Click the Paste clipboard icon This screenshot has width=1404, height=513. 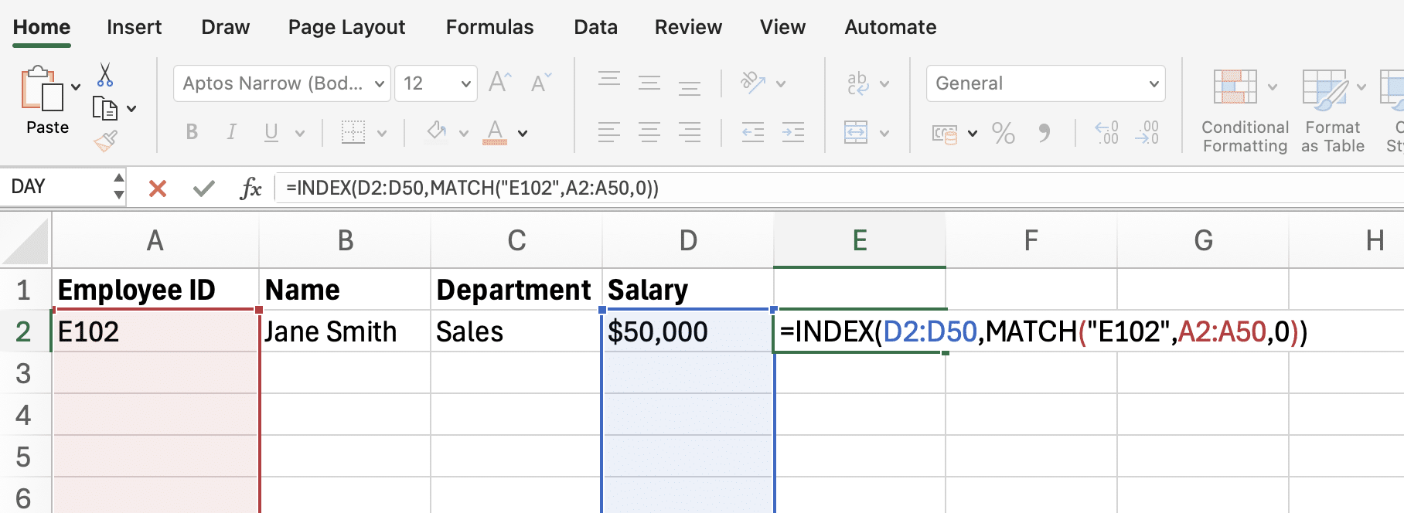click(43, 90)
